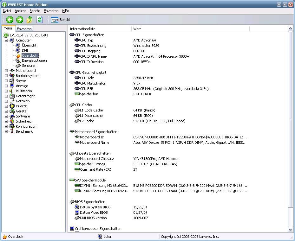Click the Server icon in tree

click(x=12, y=81)
